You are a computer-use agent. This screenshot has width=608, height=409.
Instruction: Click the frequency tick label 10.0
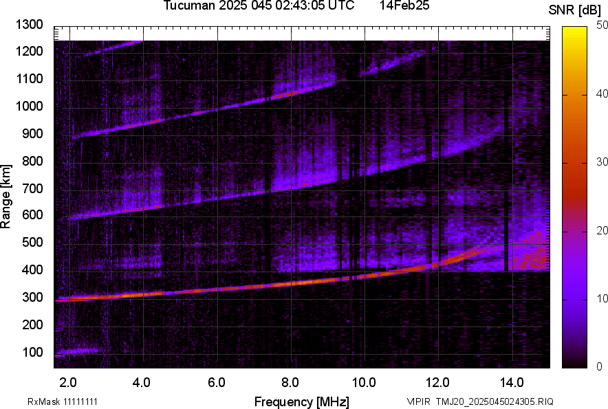363,383
